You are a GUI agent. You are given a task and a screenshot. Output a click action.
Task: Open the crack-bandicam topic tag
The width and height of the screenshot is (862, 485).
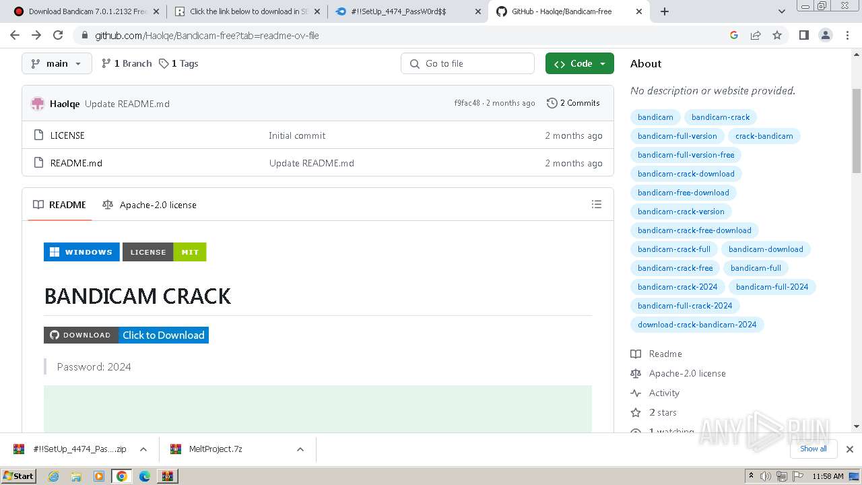tap(764, 136)
